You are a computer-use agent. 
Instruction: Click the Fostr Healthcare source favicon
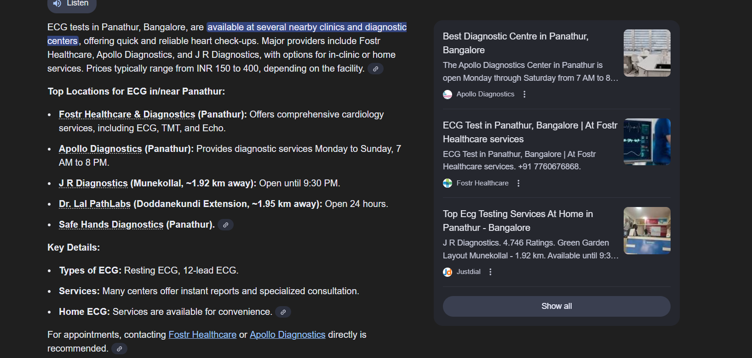(448, 183)
